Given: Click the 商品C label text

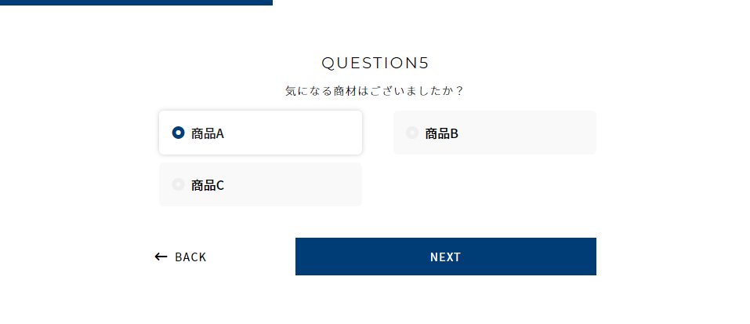Looking at the screenshot, I should 208,185.
